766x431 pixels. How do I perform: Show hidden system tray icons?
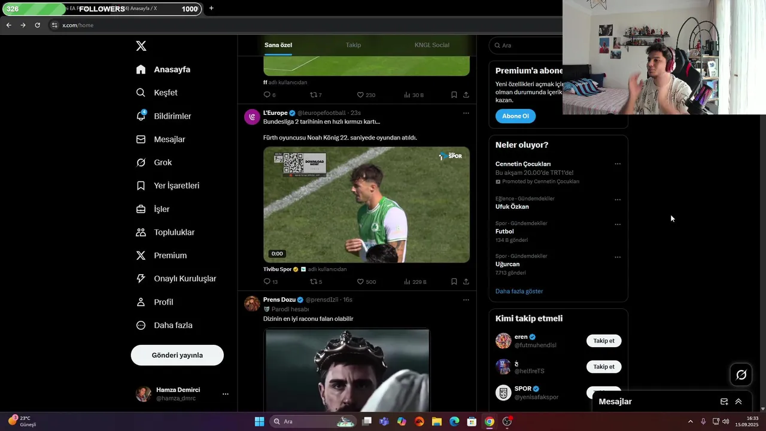[690, 421]
